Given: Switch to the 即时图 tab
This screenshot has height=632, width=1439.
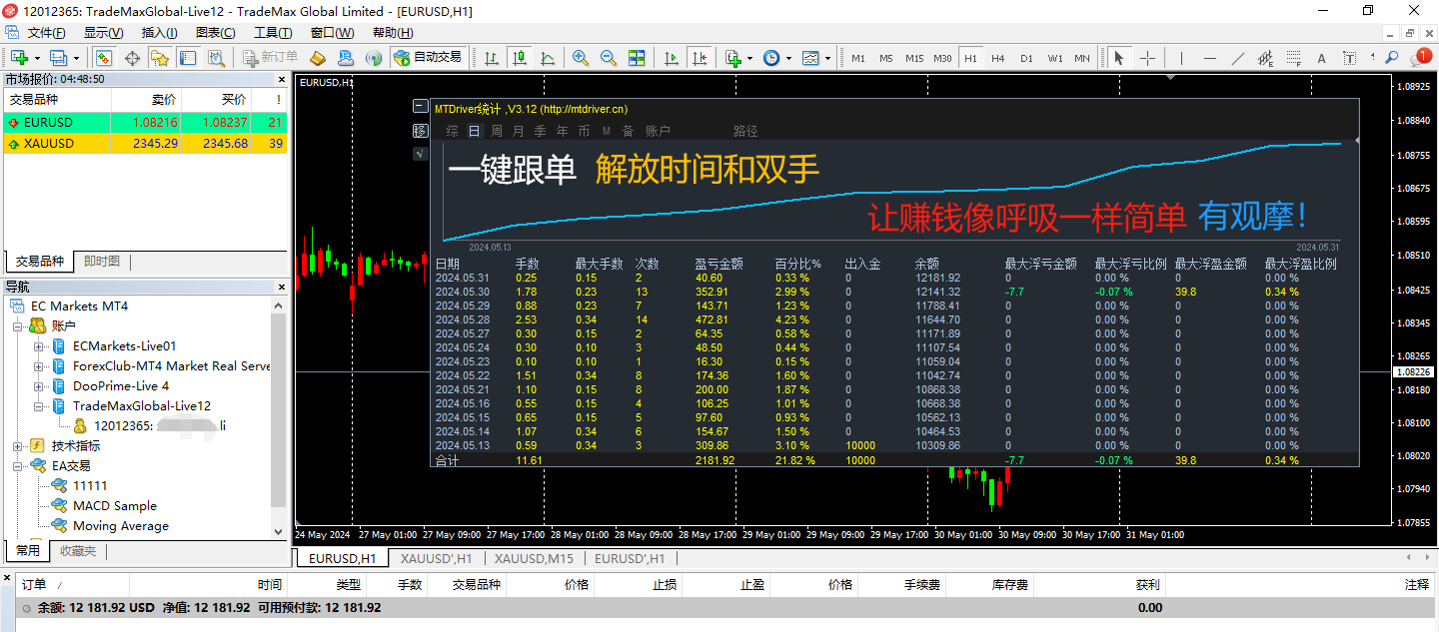Looking at the screenshot, I should (102, 262).
